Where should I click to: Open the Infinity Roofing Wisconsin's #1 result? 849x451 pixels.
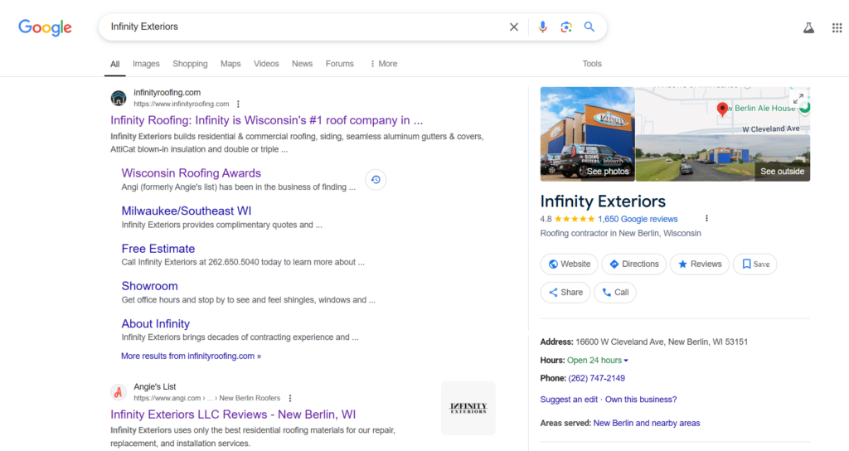coord(267,120)
